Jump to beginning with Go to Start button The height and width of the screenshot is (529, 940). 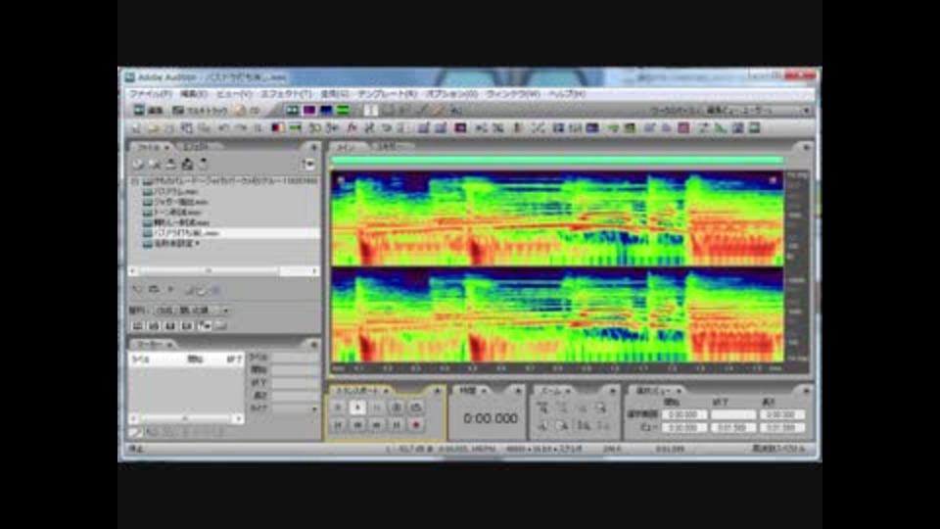(338, 425)
